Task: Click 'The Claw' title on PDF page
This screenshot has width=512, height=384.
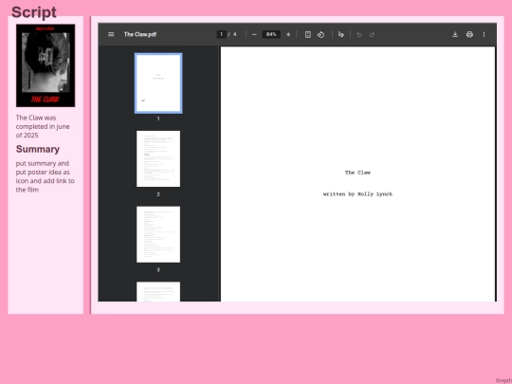Action: coord(357,173)
